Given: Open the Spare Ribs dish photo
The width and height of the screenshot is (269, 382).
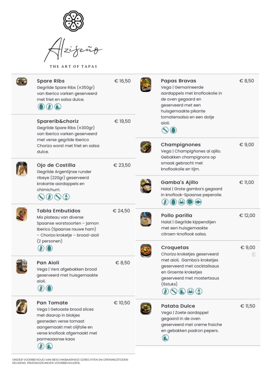Looking at the screenshot, I should (x=22, y=81).
